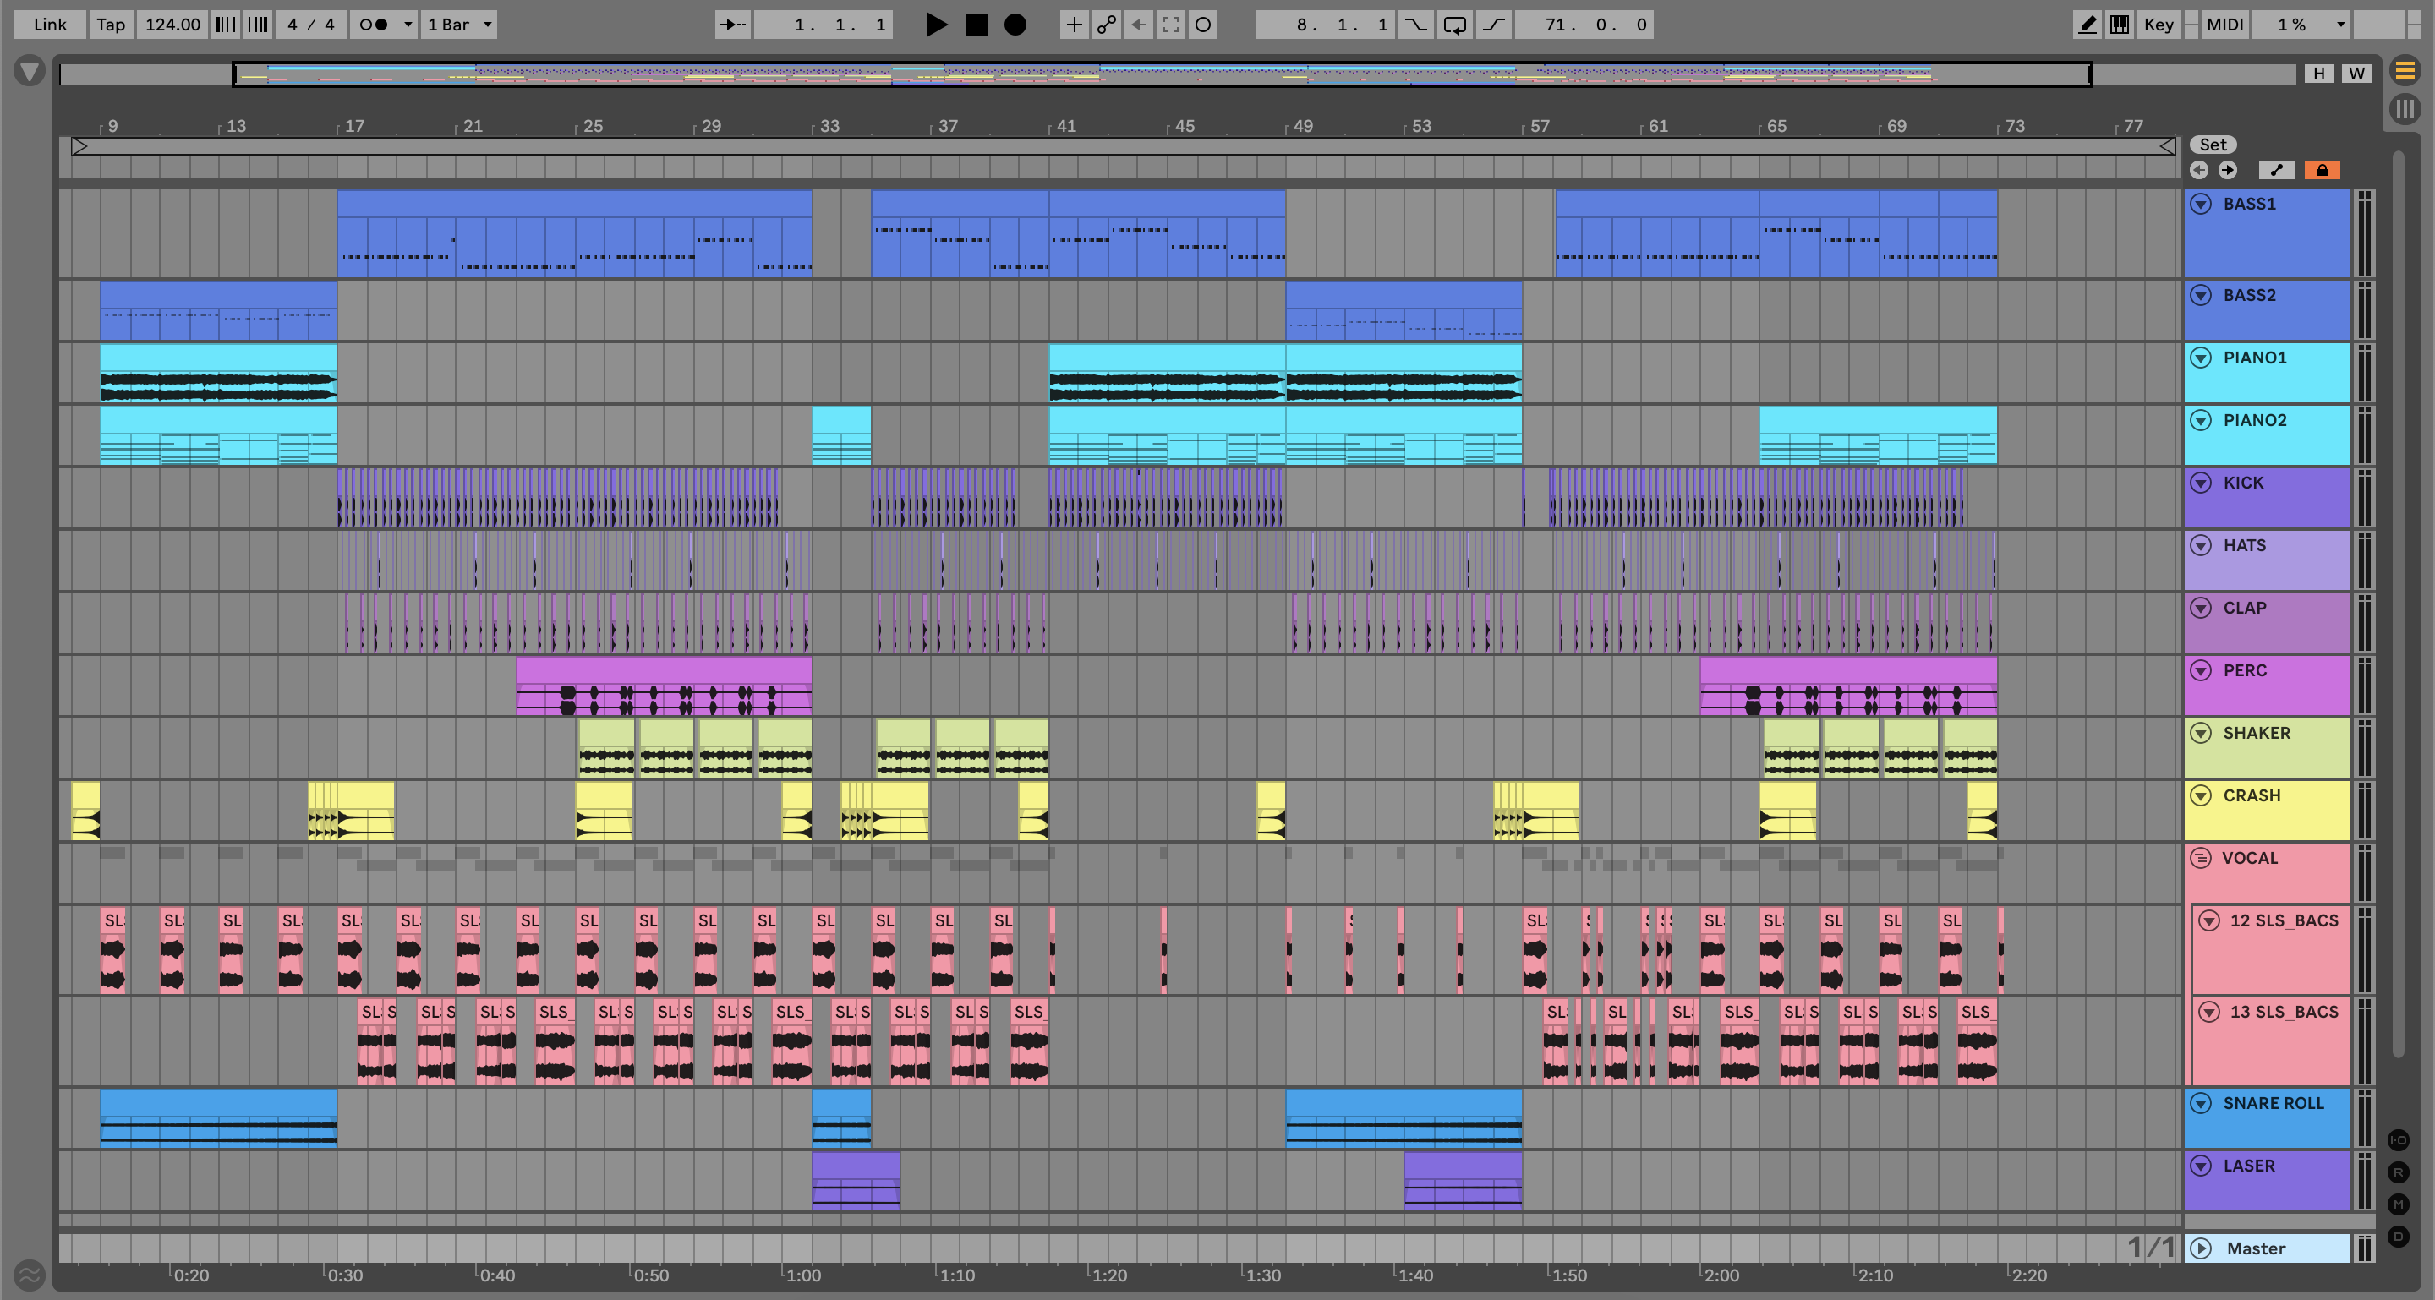The width and height of the screenshot is (2435, 1300).
Task: Fold the KICK track with its triangle
Action: click(2201, 483)
